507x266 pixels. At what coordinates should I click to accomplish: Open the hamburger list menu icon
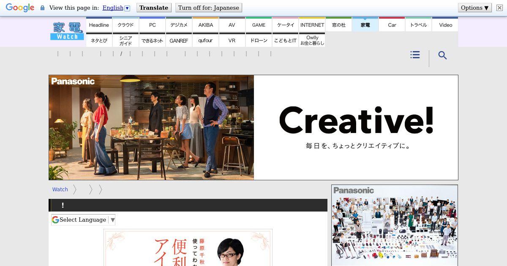pos(415,55)
